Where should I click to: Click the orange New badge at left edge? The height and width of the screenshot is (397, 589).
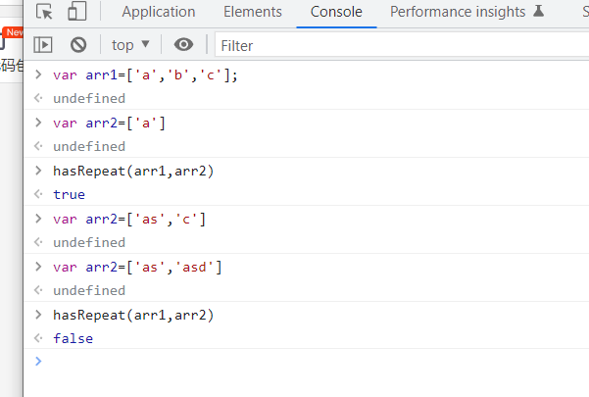(x=12, y=32)
